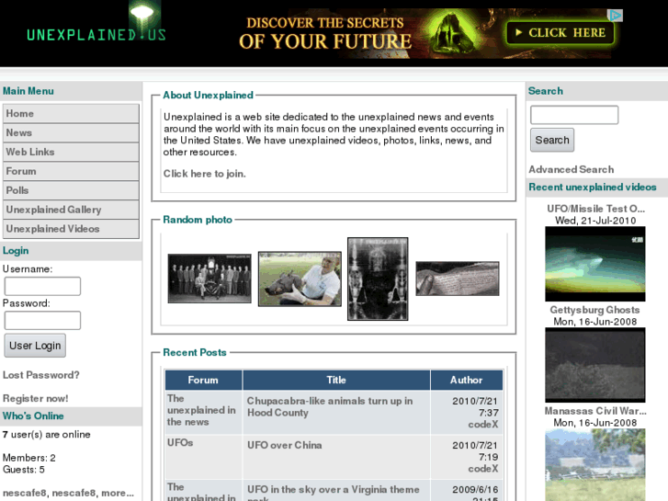Click the Title column header
This screenshot has width=668, height=501.
(336, 381)
